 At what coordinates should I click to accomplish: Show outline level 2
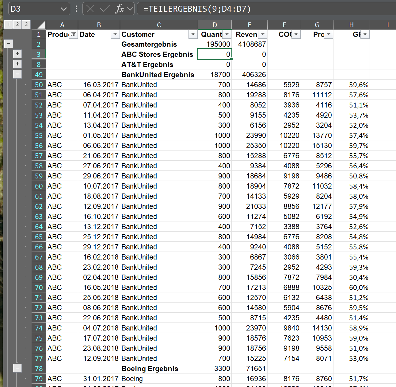tap(17, 24)
